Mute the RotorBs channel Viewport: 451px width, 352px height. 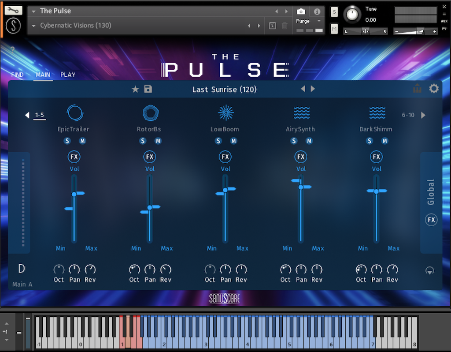pyautogui.click(x=158, y=141)
